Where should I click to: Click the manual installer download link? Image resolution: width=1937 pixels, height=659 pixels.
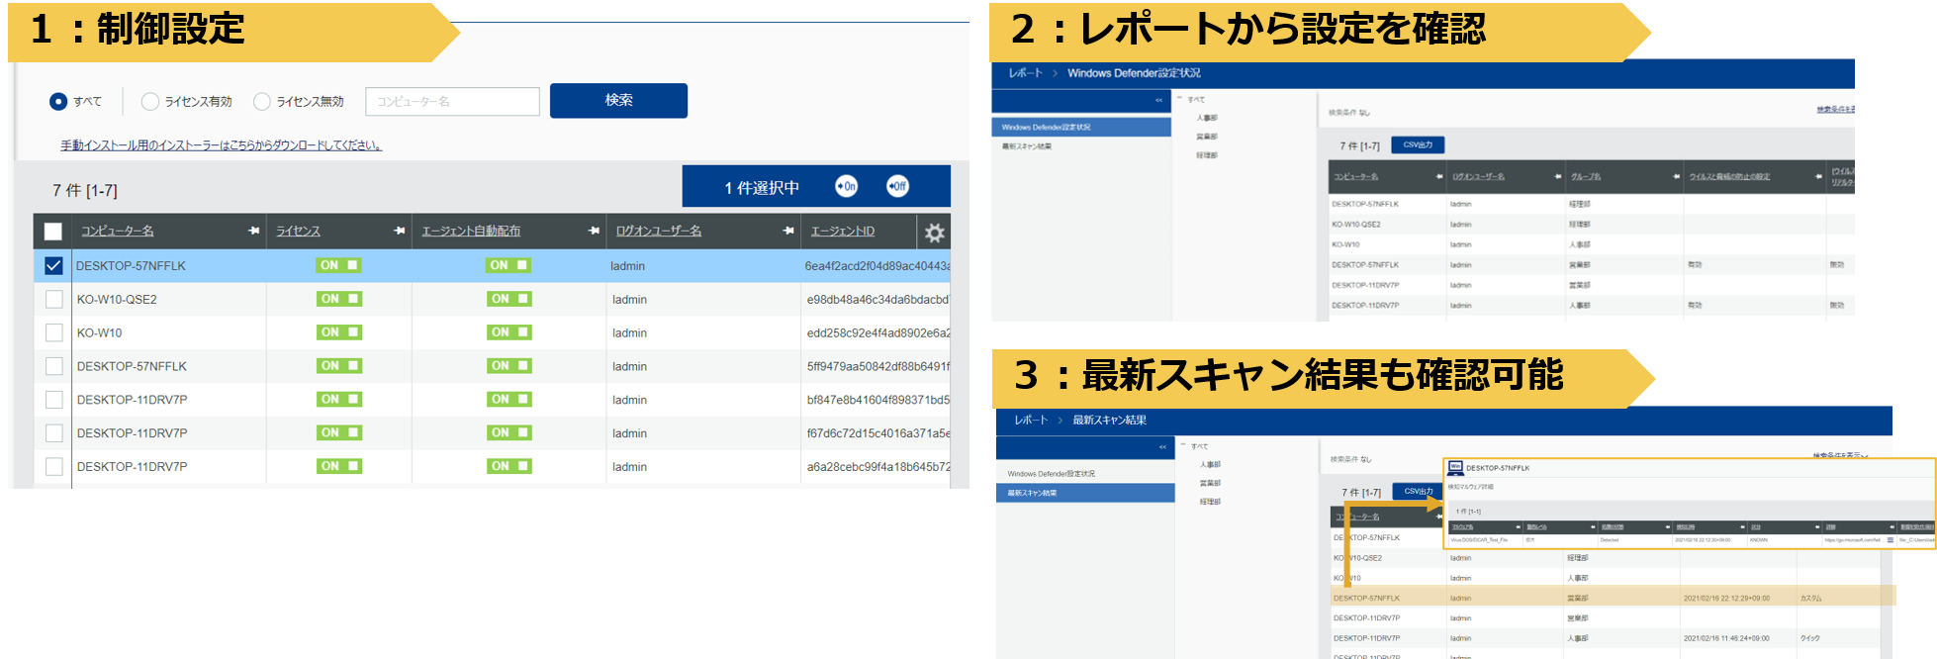(x=221, y=145)
